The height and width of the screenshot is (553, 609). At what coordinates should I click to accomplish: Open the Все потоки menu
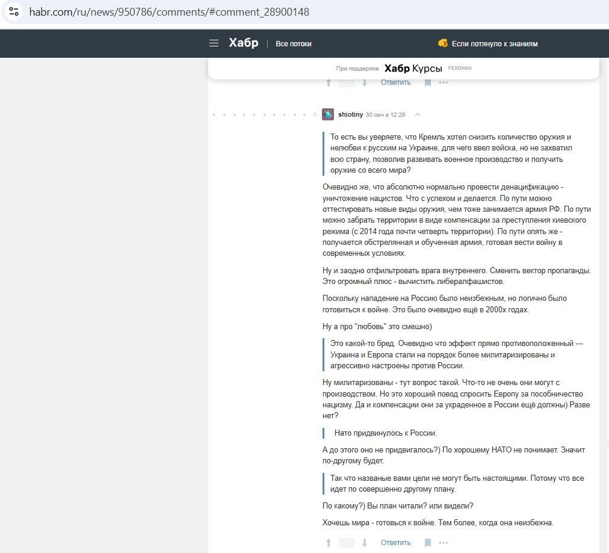coord(294,44)
